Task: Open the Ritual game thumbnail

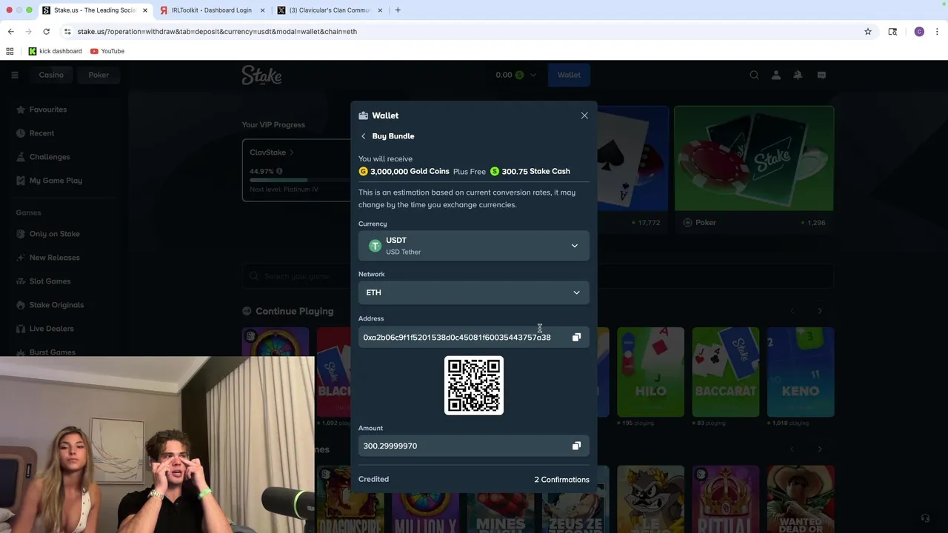Action: (725, 499)
